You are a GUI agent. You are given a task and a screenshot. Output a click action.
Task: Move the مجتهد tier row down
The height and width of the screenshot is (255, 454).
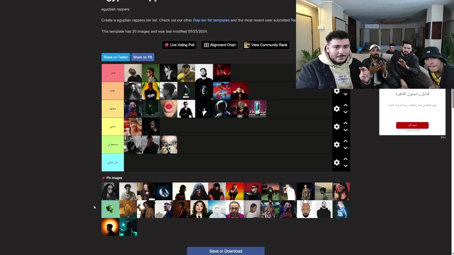click(x=345, y=112)
